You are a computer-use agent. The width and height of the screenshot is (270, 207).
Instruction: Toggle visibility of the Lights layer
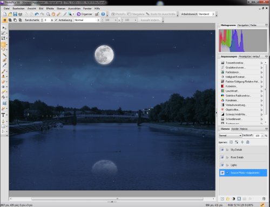tap(222, 165)
